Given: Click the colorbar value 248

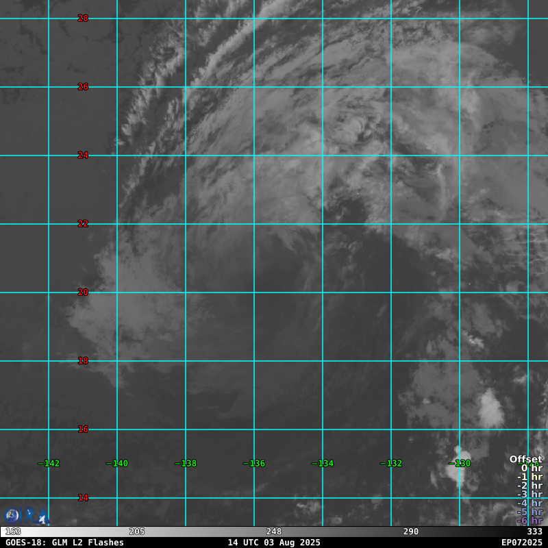Looking at the screenshot, I should (x=273, y=532).
